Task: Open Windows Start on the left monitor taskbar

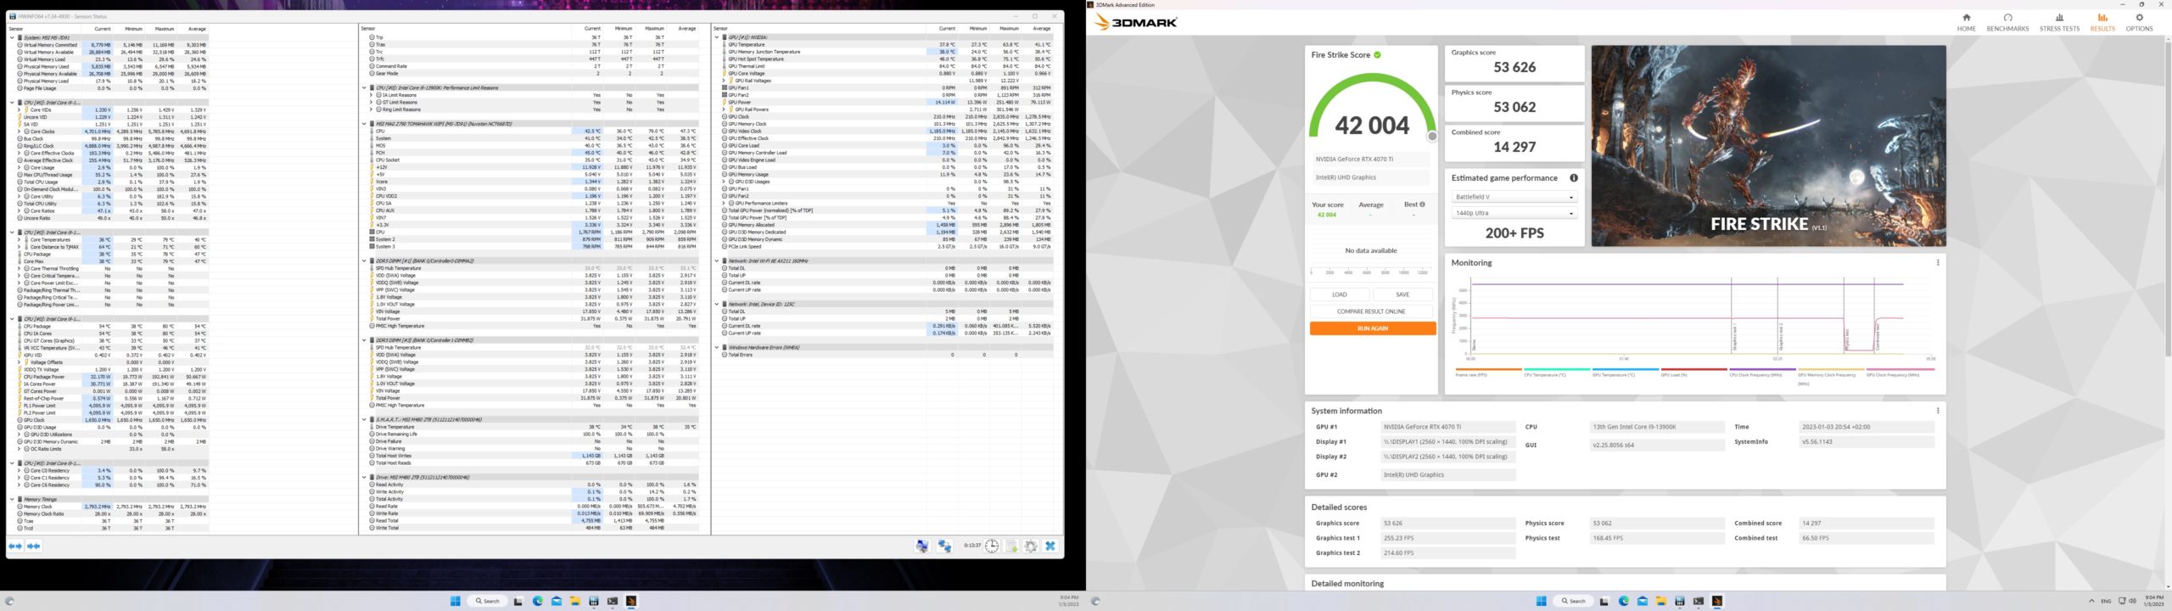Action: [x=455, y=601]
